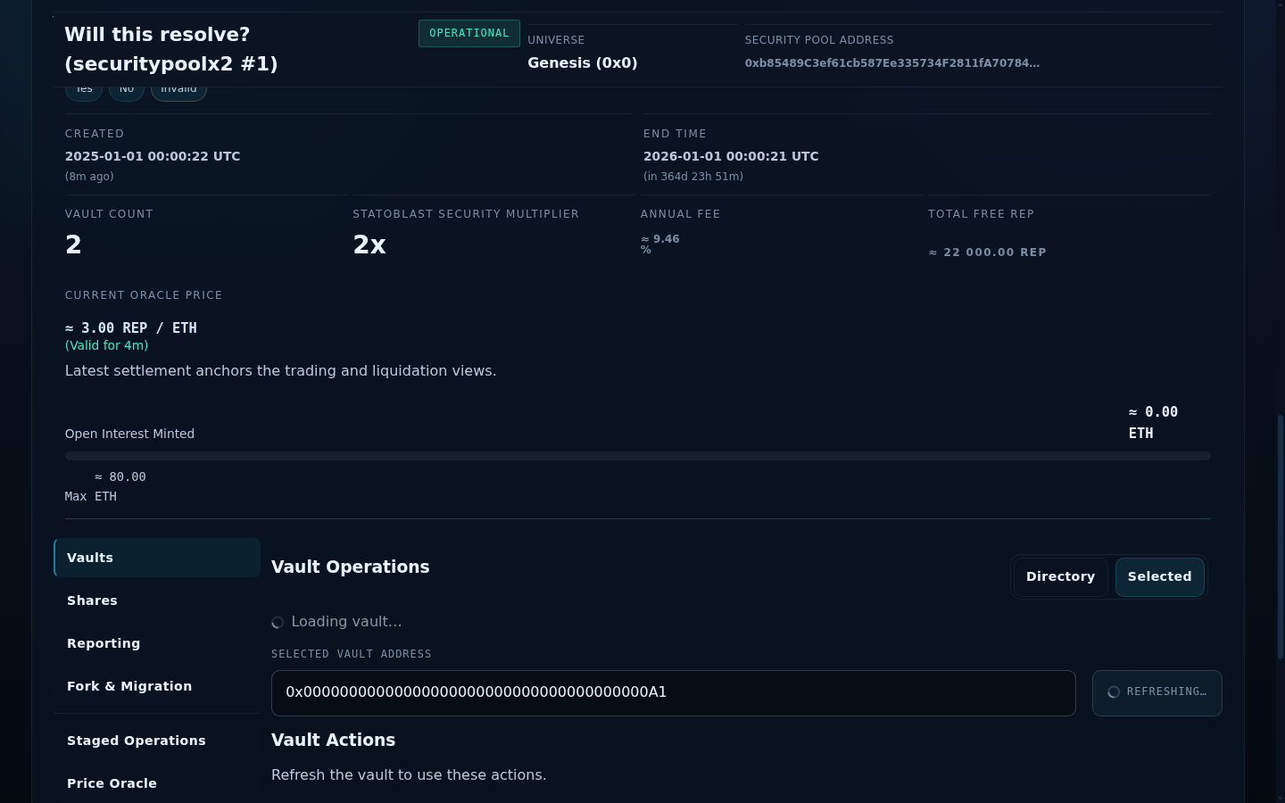The image size is (1285, 803).
Task: Click the vault count value '2'
Action: pyautogui.click(x=73, y=244)
